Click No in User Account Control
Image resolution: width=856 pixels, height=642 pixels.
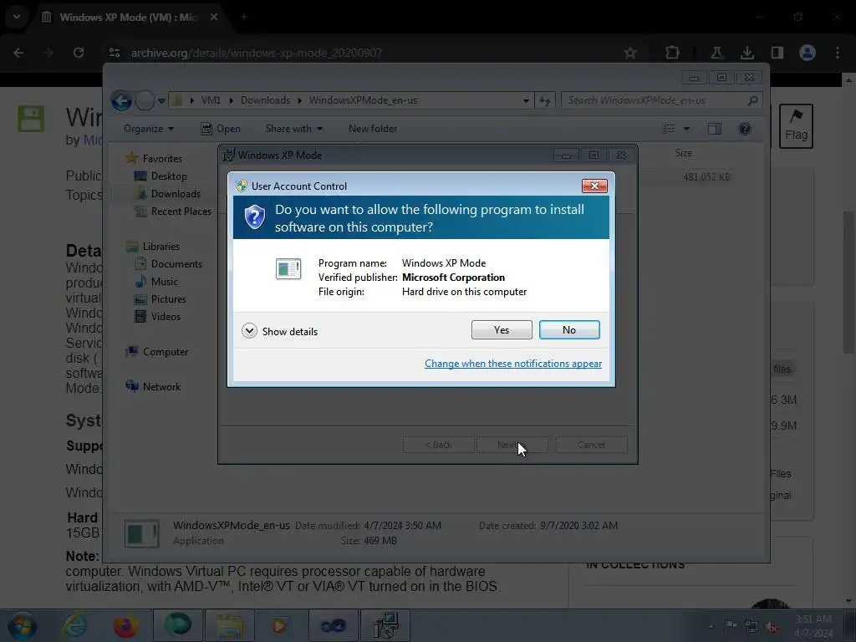click(568, 329)
